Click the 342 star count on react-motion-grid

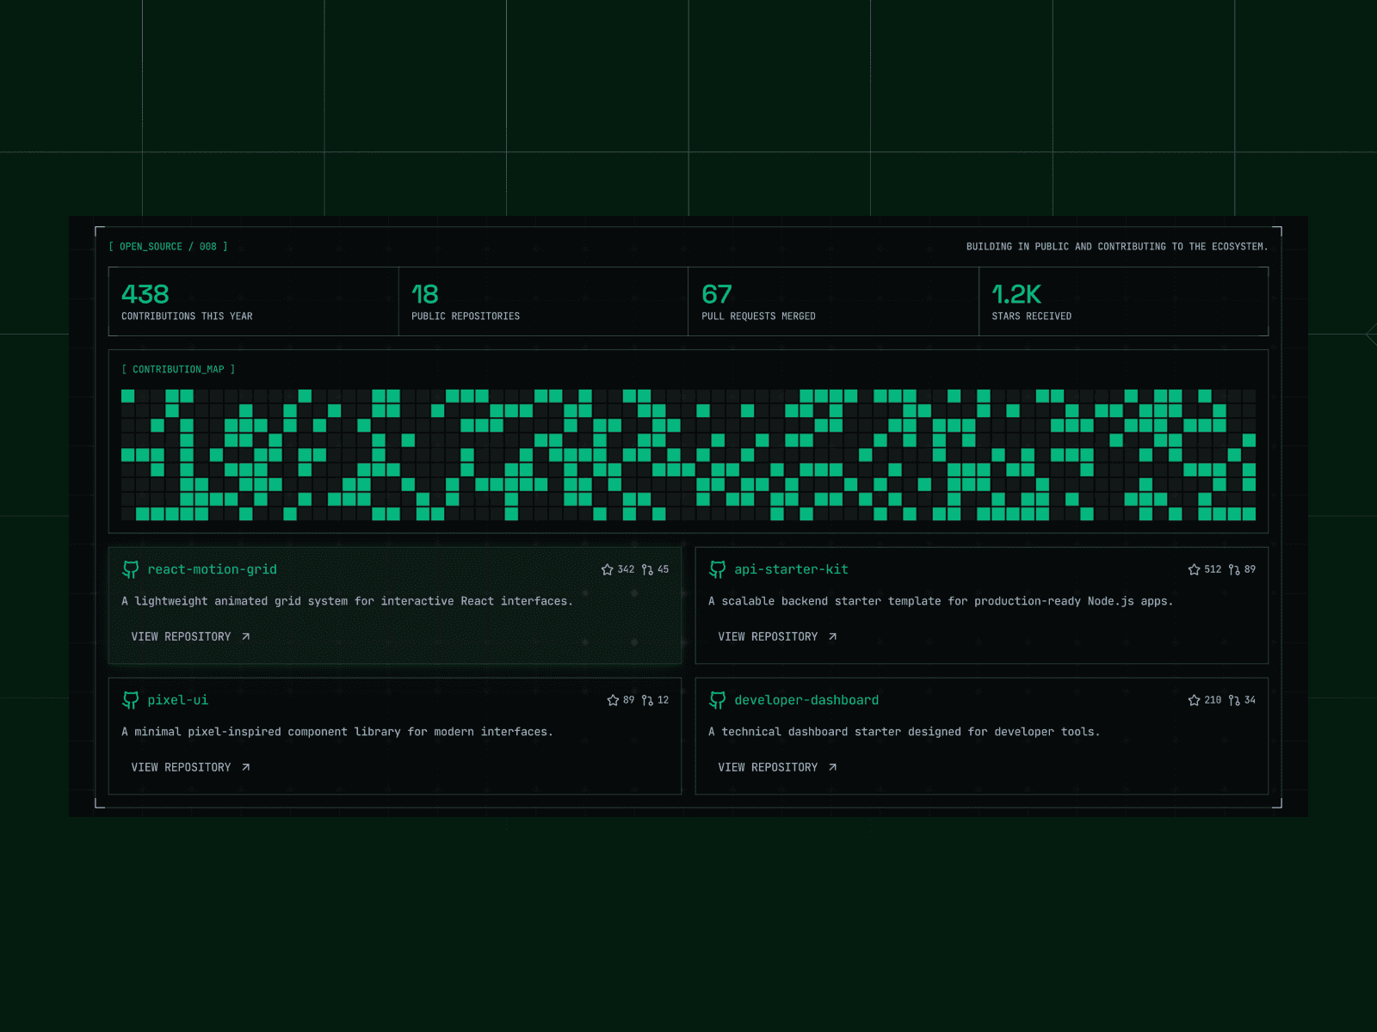(626, 569)
